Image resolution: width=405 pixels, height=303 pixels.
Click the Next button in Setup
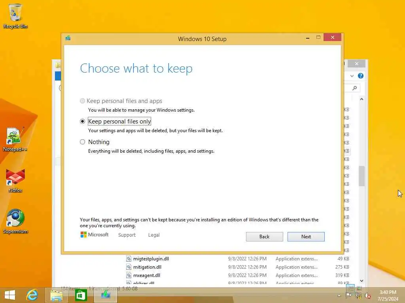[306, 237]
